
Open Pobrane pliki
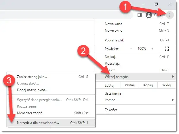pos(135,40)
